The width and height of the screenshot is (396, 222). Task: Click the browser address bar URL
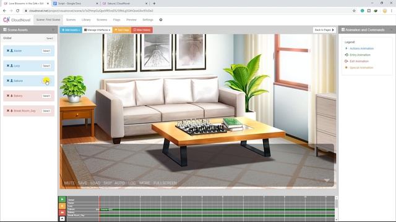click(x=91, y=11)
